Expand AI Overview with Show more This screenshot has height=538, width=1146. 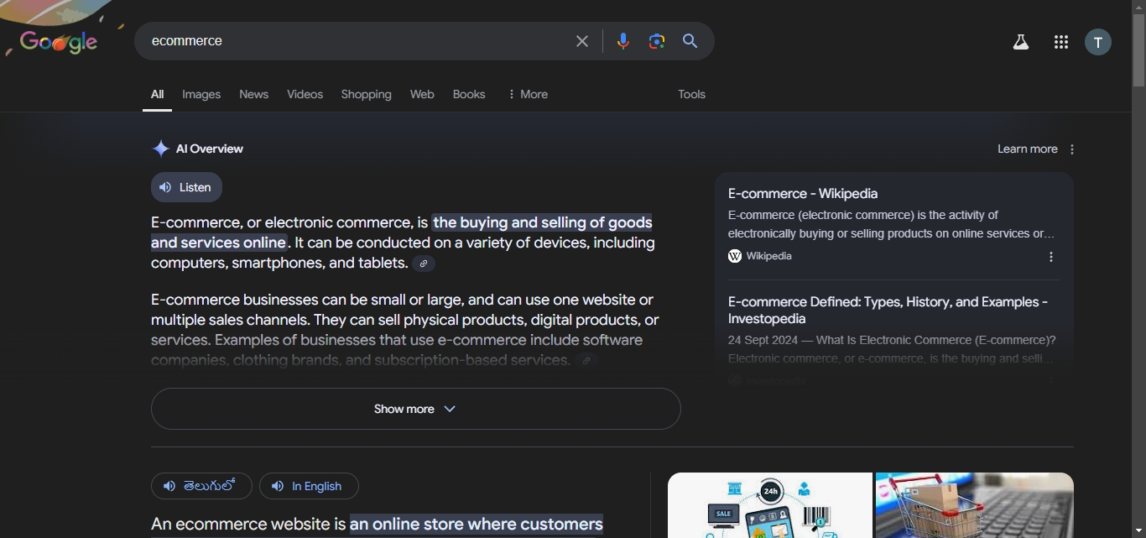tap(415, 409)
